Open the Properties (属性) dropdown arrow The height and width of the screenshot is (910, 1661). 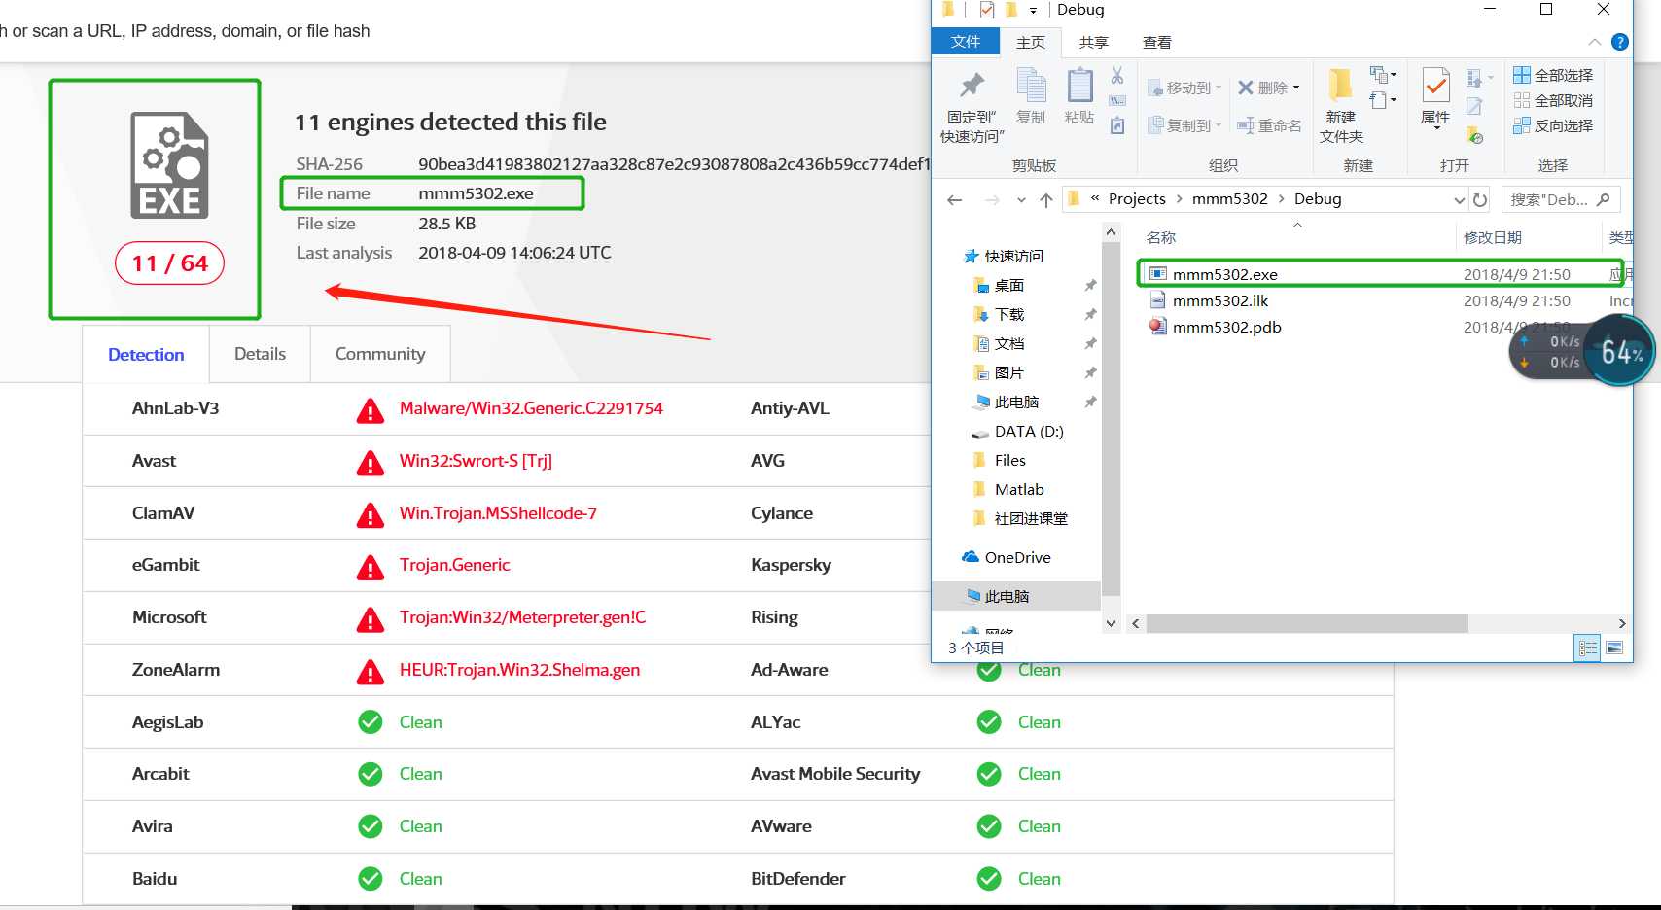pyautogui.click(x=1436, y=128)
